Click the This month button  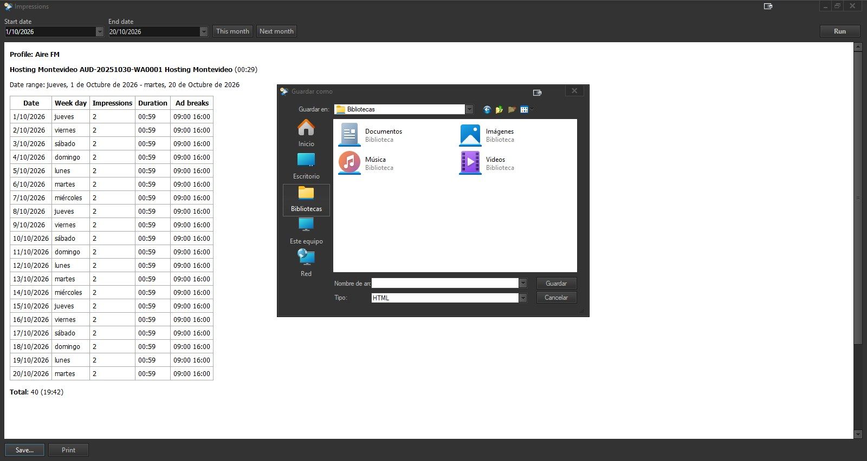coord(232,31)
